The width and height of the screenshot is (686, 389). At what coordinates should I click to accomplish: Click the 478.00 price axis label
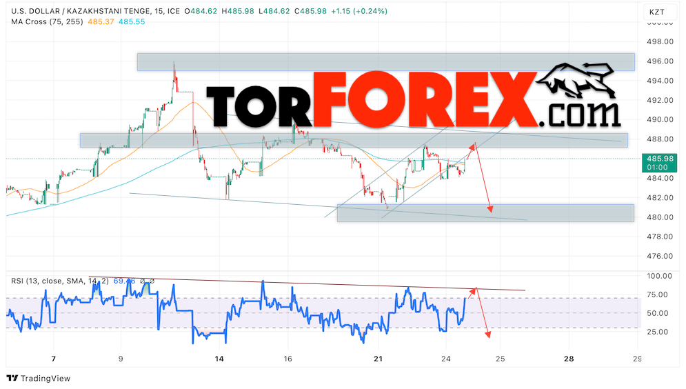click(x=660, y=237)
